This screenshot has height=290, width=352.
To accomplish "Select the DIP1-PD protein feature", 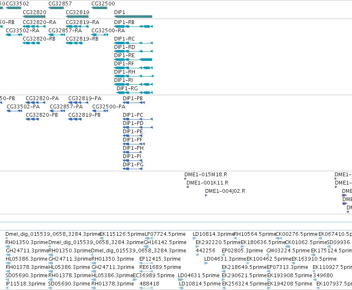I will tap(138, 127).
